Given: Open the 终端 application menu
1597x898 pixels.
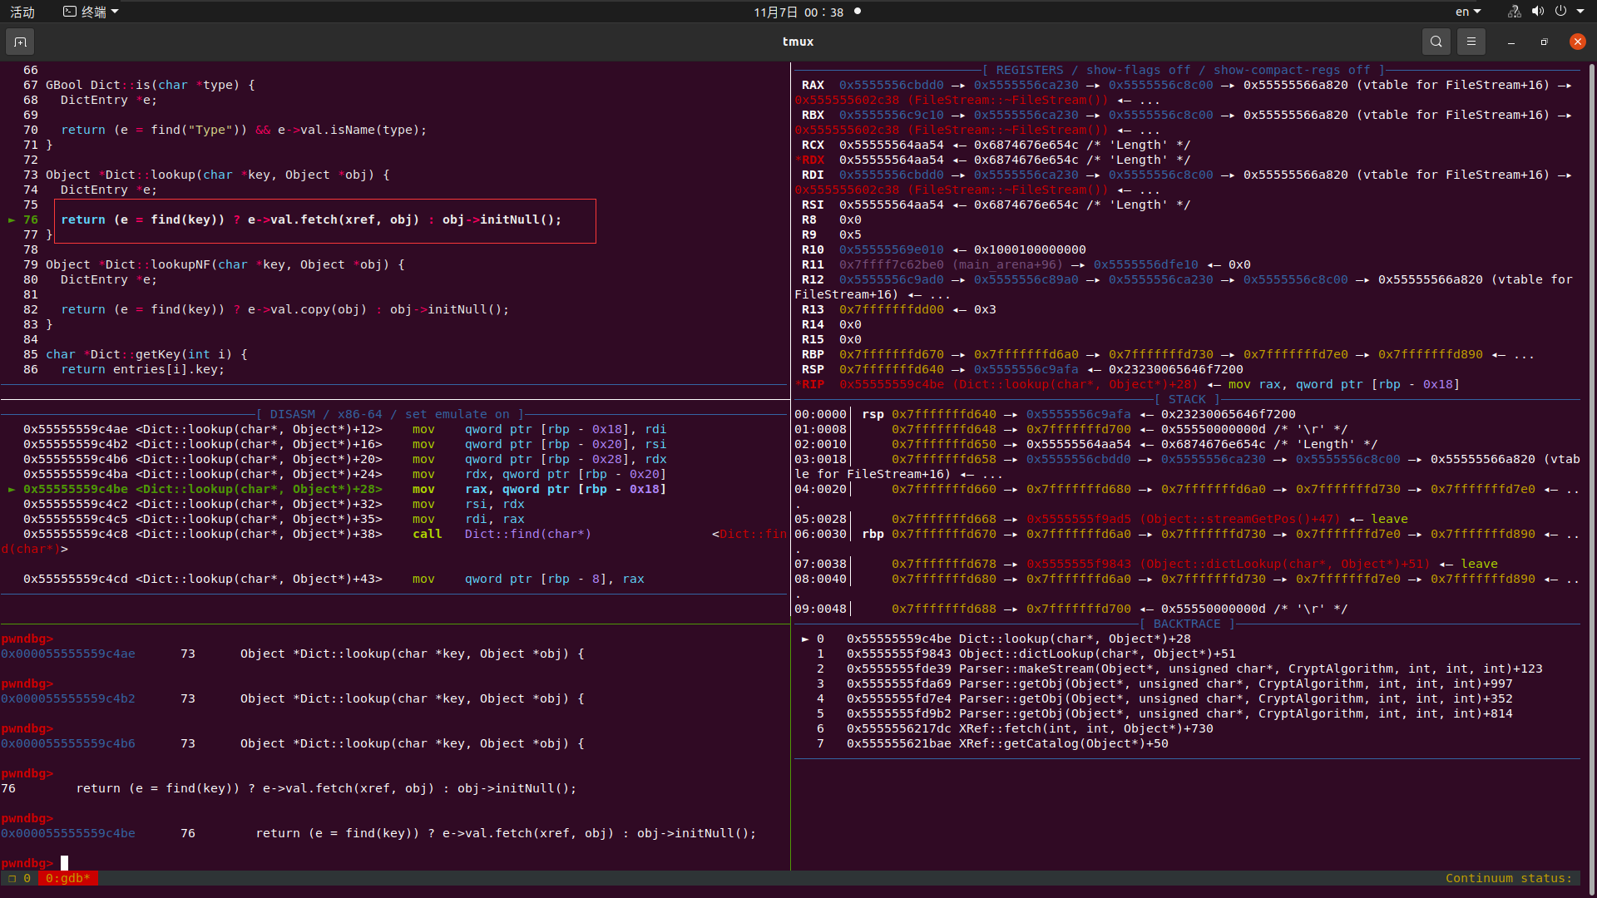Looking at the screenshot, I should pos(91,12).
